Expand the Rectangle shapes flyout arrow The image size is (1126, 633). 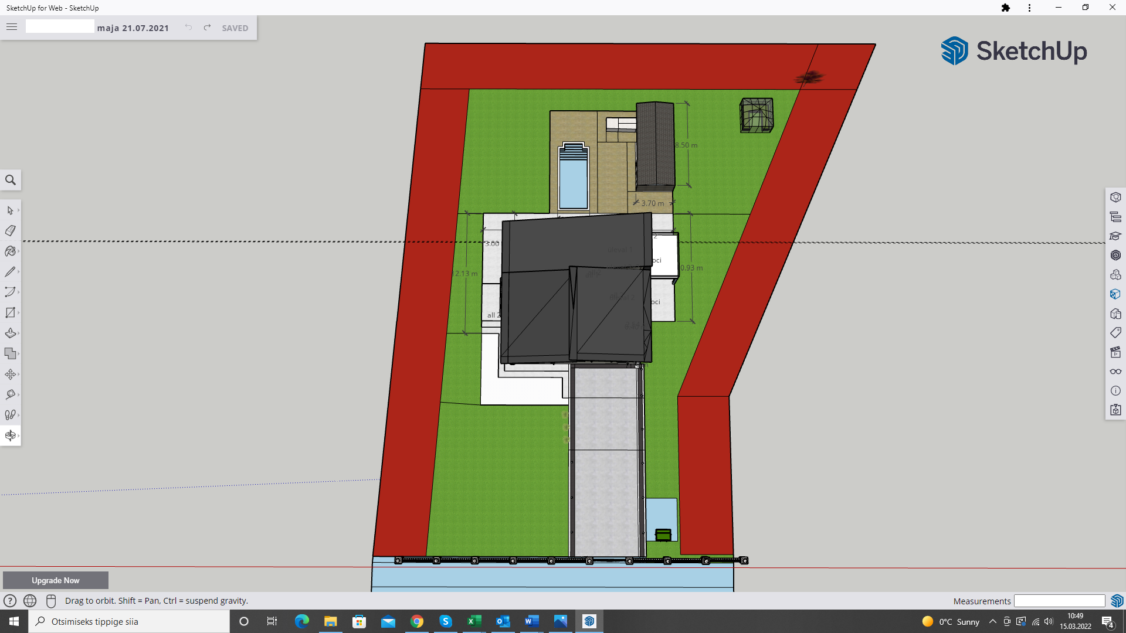[x=19, y=313]
